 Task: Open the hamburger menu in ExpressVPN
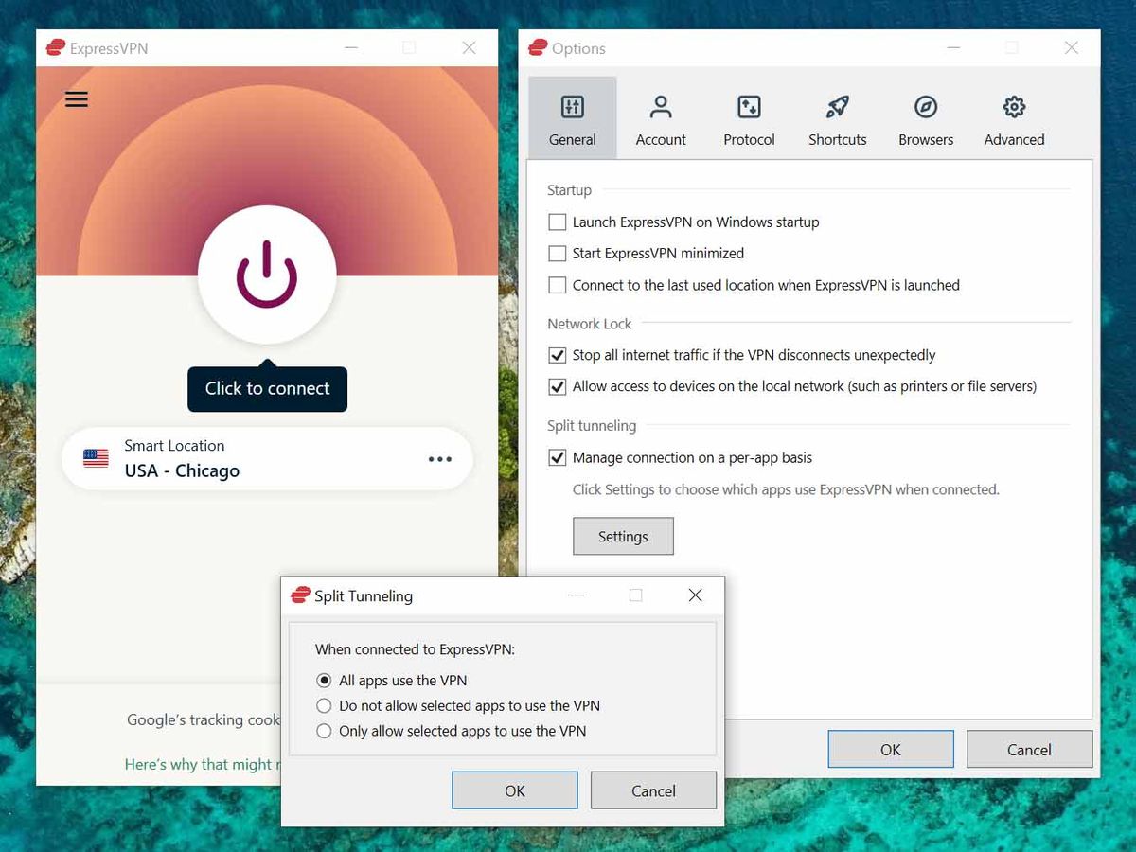[76, 99]
